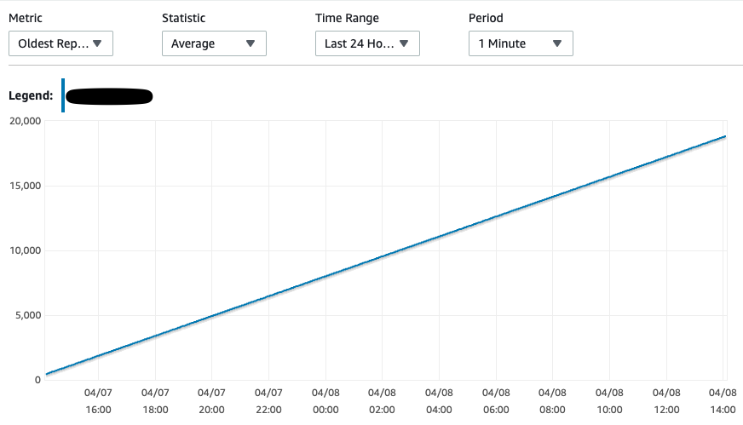Viewport: 743px width, 425px height.
Task: Click the blue legend color bar
Action: pos(63,95)
